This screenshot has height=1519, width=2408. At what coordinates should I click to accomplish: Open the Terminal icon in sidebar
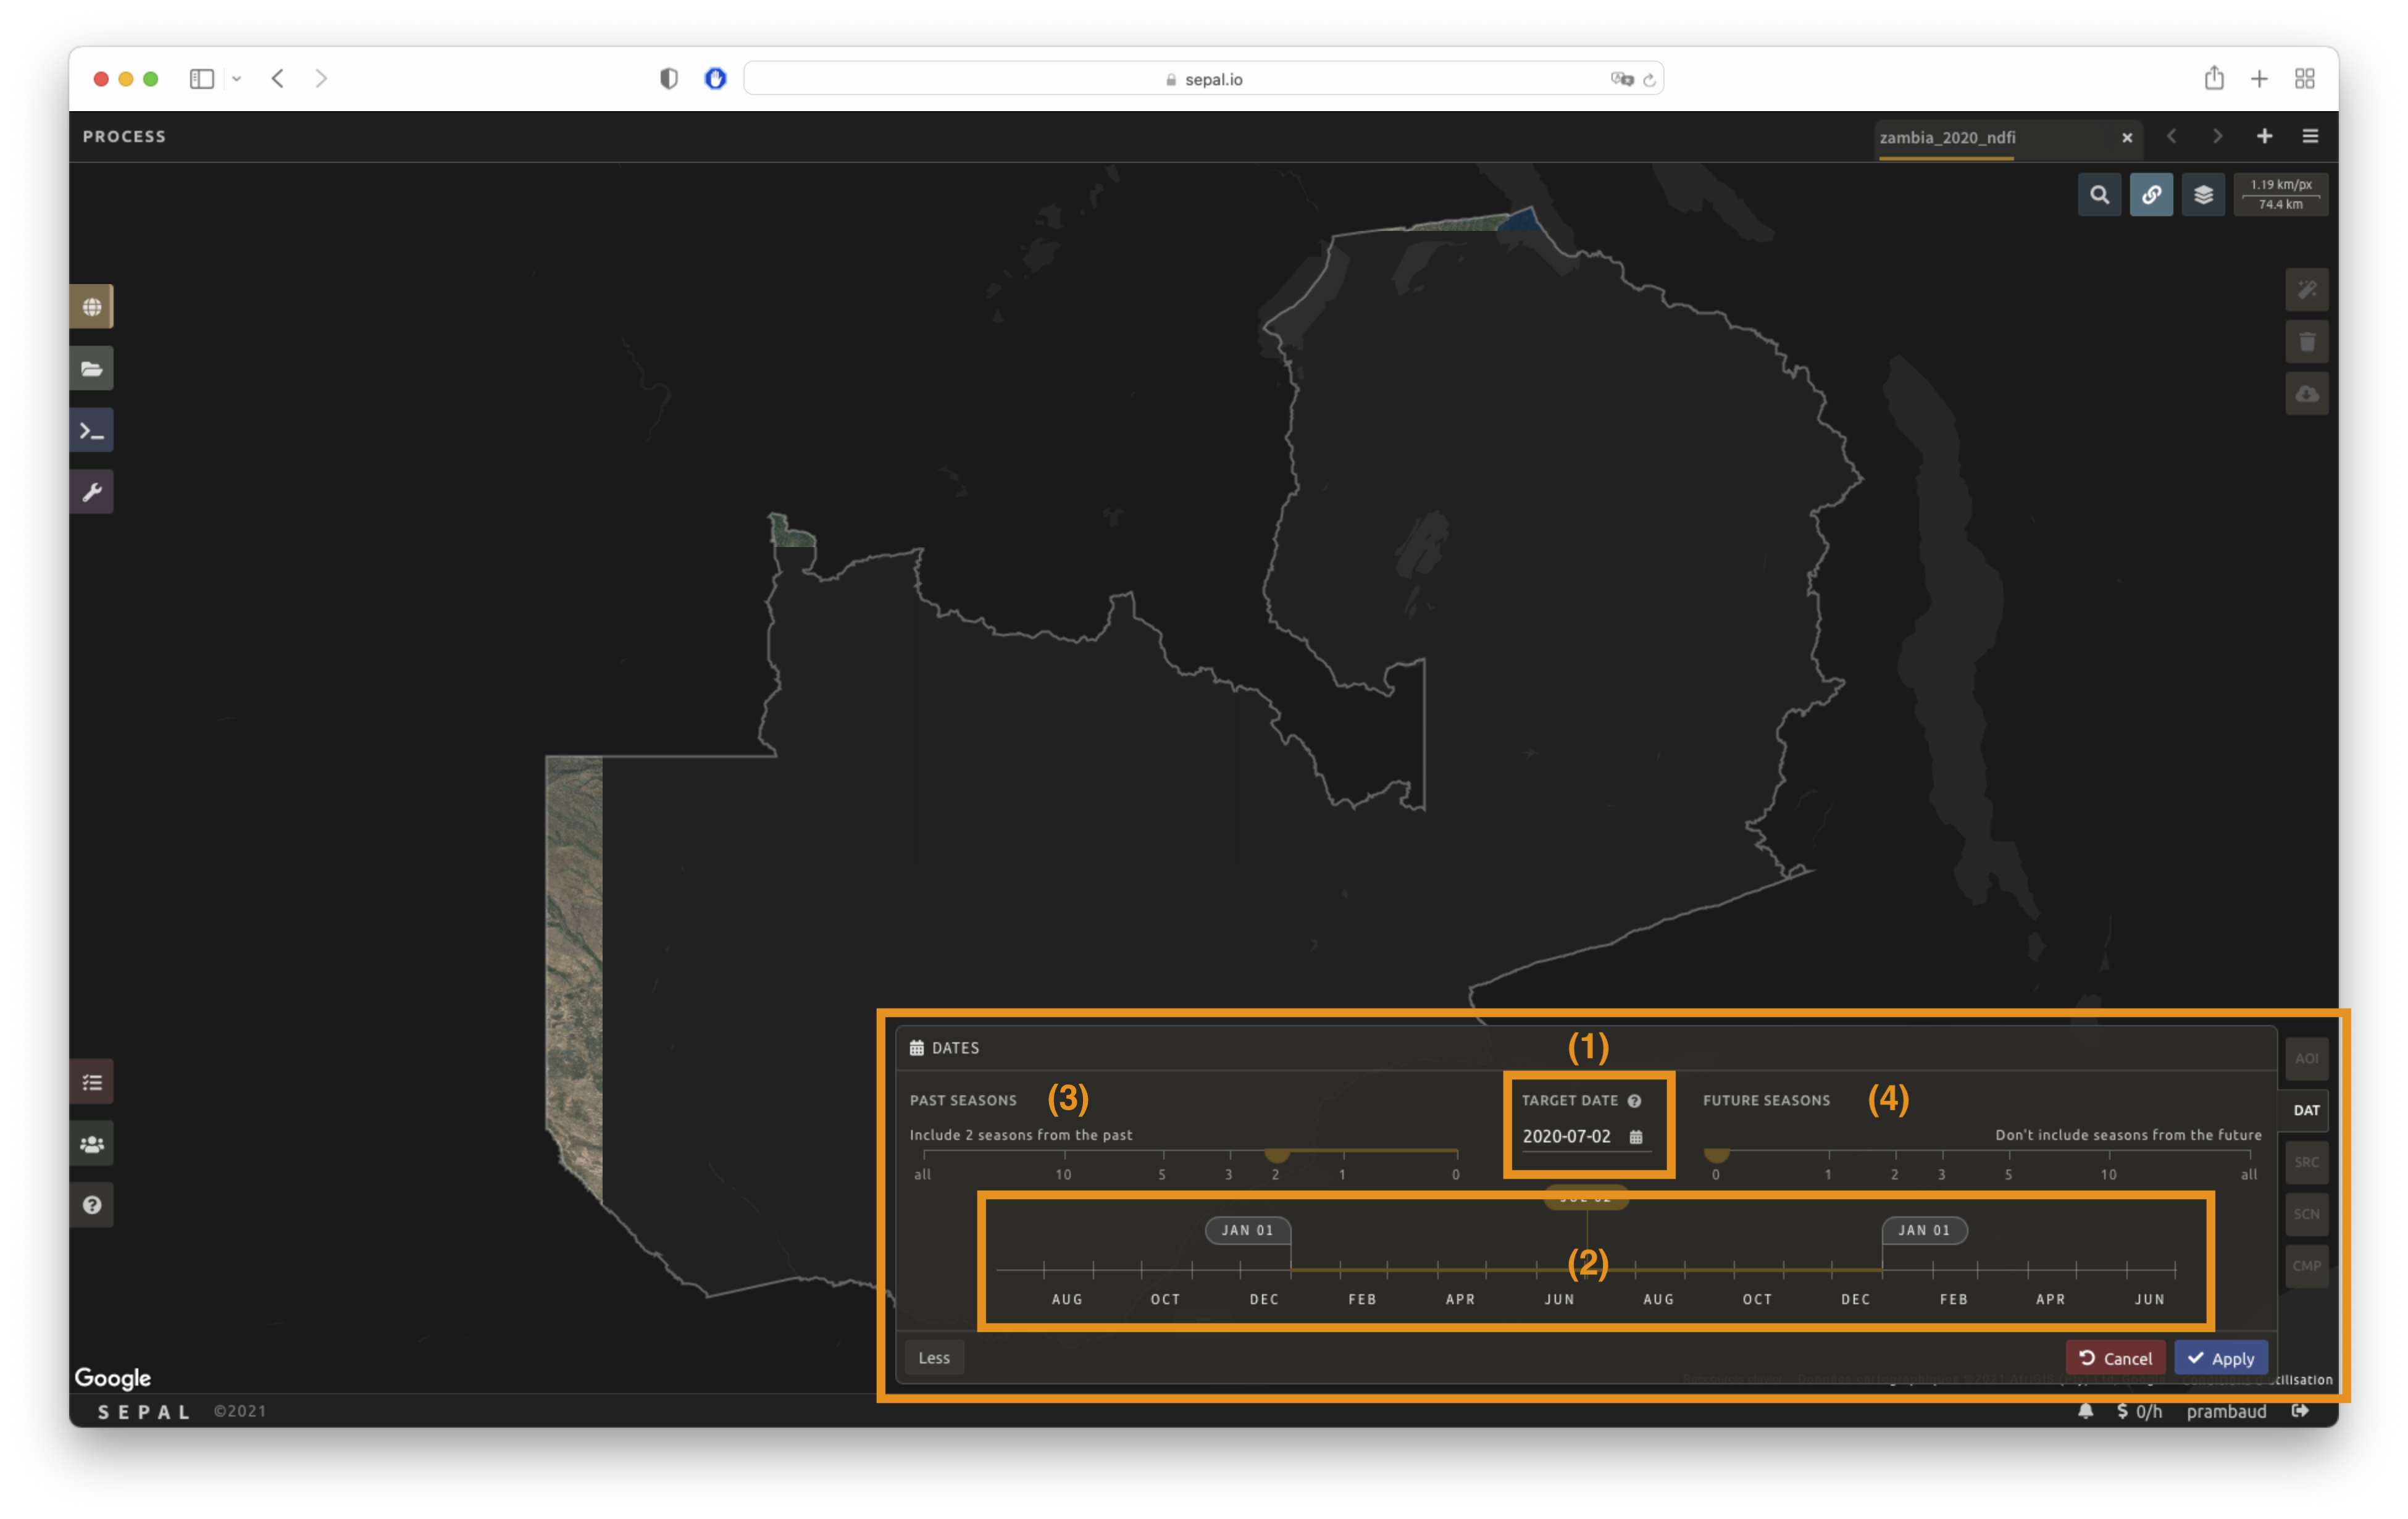point(91,431)
